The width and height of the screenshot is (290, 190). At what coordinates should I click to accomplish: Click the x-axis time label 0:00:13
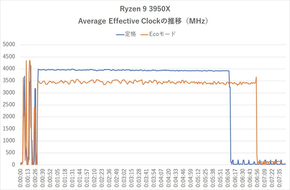pos(28,178)
